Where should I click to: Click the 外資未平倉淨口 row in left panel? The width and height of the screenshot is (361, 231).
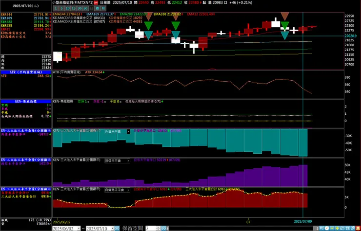pos(26,134)
